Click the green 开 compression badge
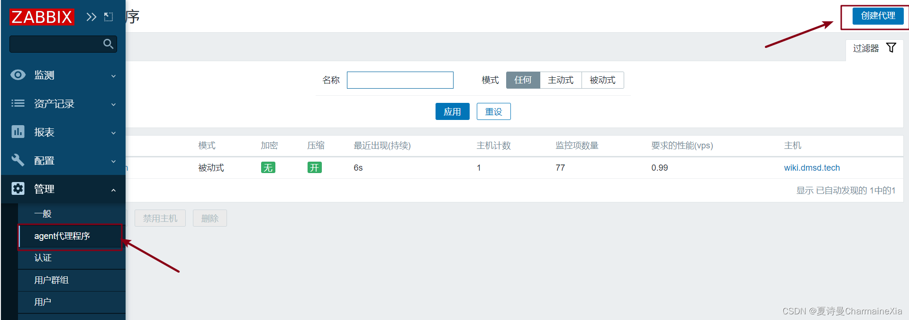The image size is (909, 320). click(315, 167)
